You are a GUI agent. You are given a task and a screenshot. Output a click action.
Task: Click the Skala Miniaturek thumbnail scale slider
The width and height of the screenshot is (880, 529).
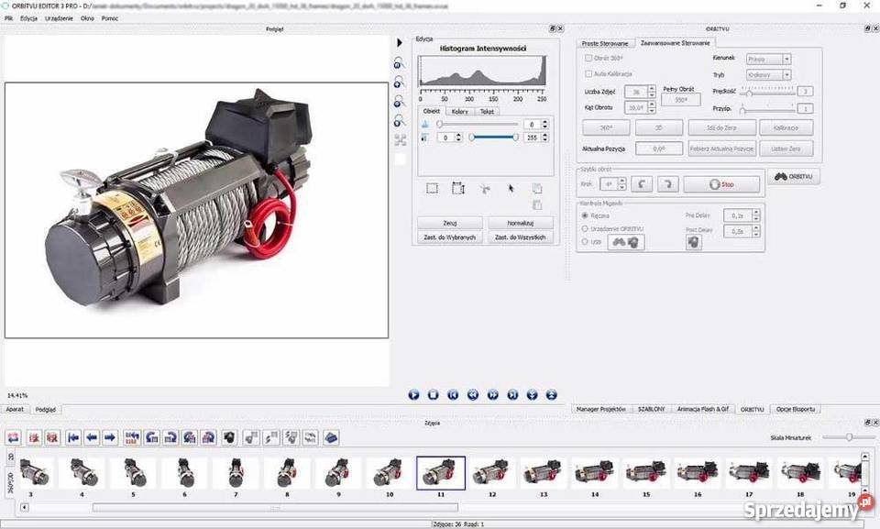tap(849, 437)
